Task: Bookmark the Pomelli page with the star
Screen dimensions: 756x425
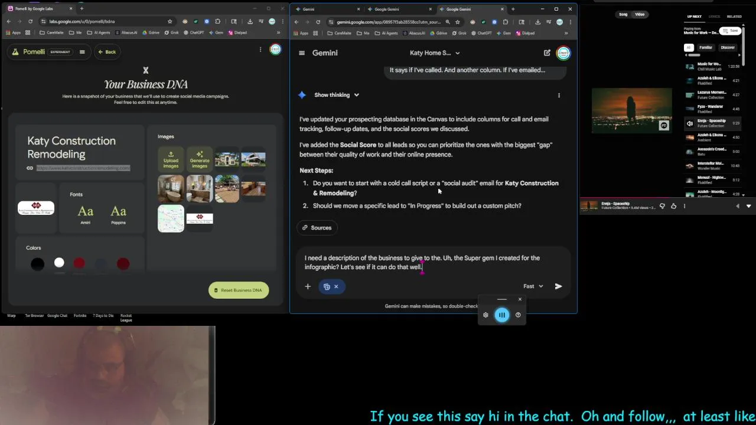Action: 170,21
